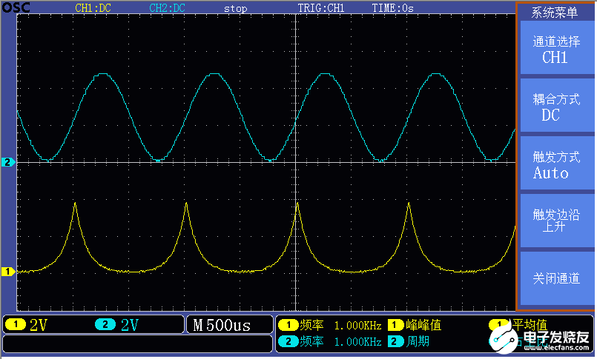Click the channel 1 badge beside top 频率

point(288,325)
